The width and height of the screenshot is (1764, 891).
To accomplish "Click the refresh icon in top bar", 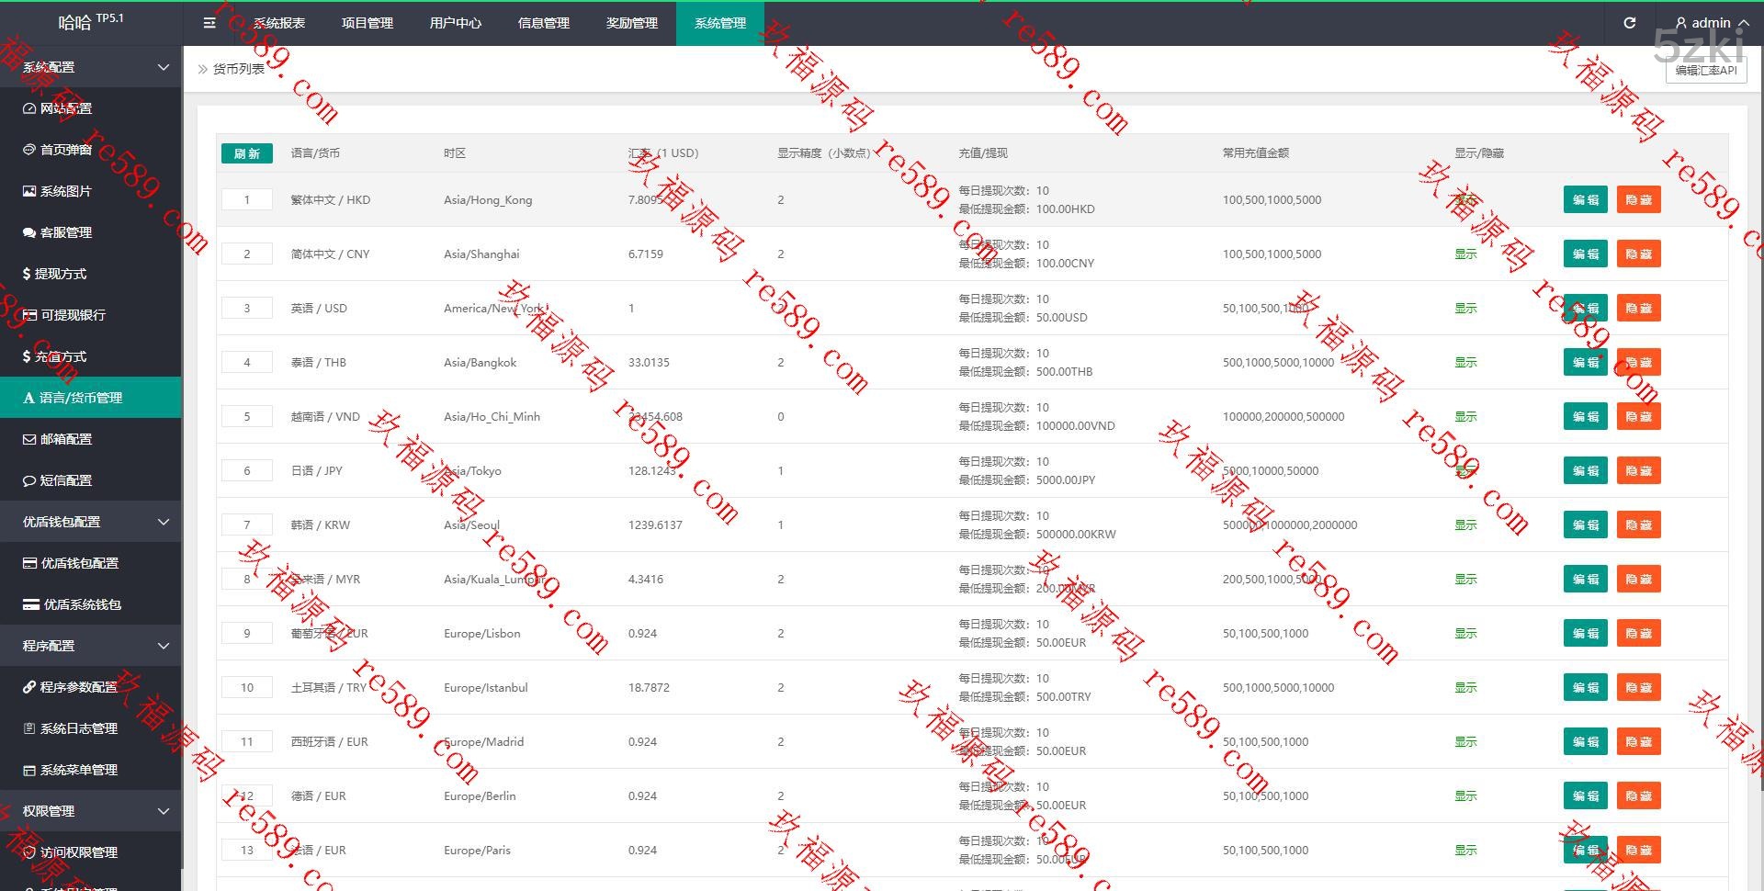I will pyautogui.click(x=1629, y=23).
